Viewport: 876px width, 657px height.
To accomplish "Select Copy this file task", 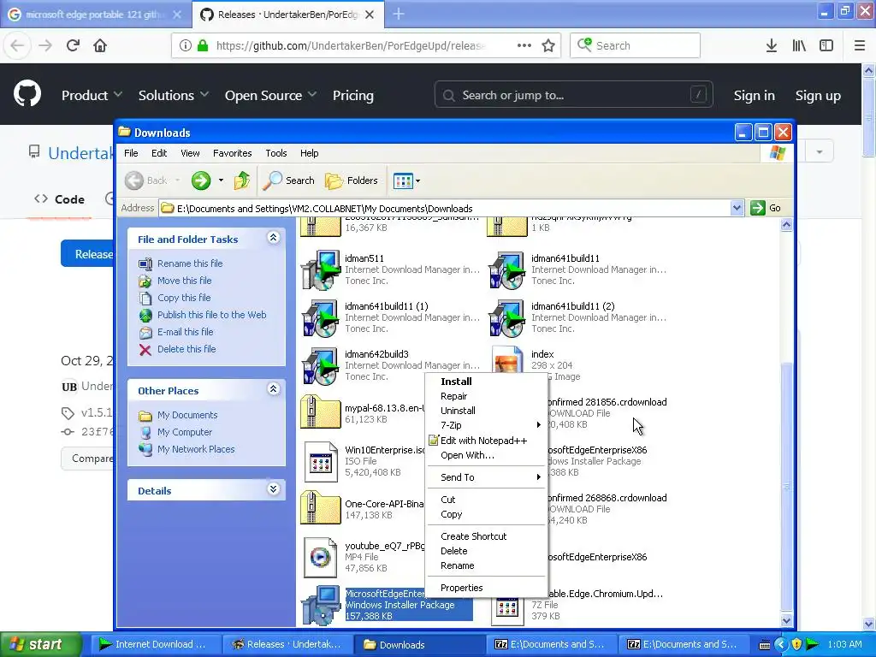I will click(x=184, y=298).
